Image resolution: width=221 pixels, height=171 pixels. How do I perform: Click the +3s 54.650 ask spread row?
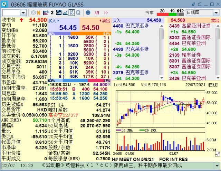coord(183,73)
